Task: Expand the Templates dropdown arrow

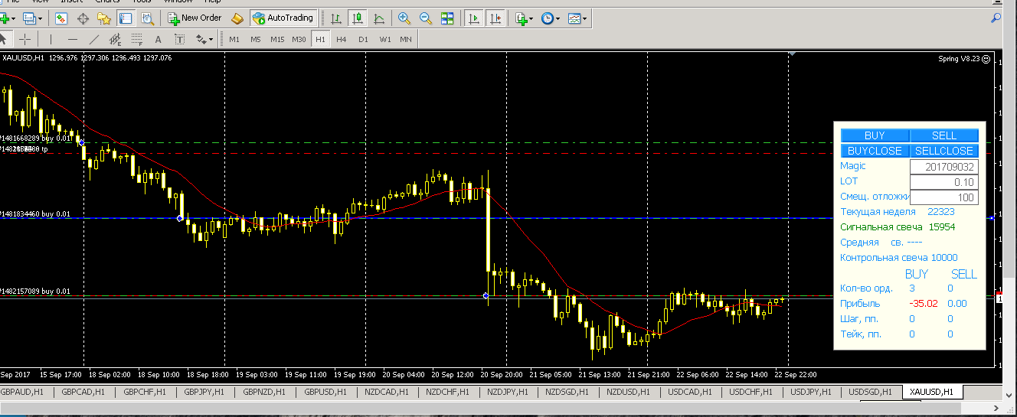Action: pyautogui.click(x=585, y=18)
